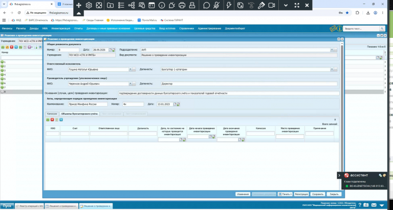Click the move (four-arrow) icon in remote toolbar

click(79, 5)
